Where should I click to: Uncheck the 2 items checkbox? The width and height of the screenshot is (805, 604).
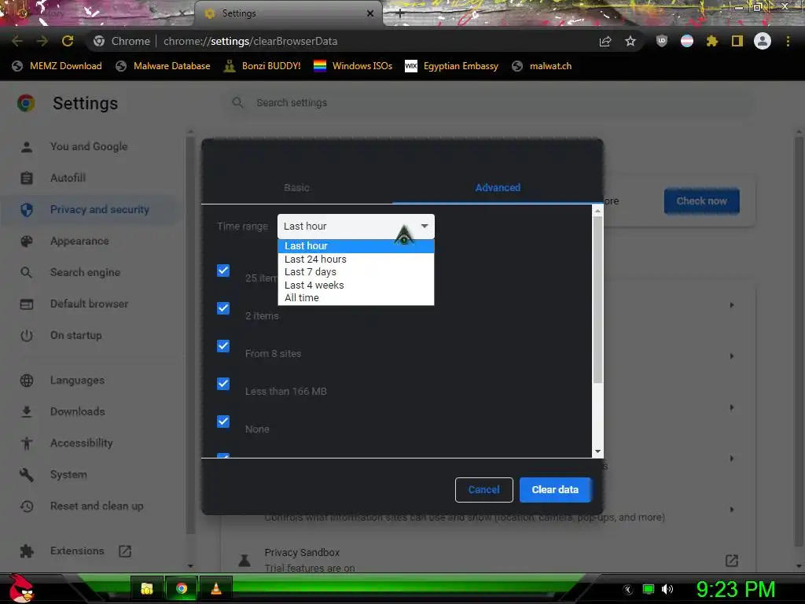(x=222, y=308)
